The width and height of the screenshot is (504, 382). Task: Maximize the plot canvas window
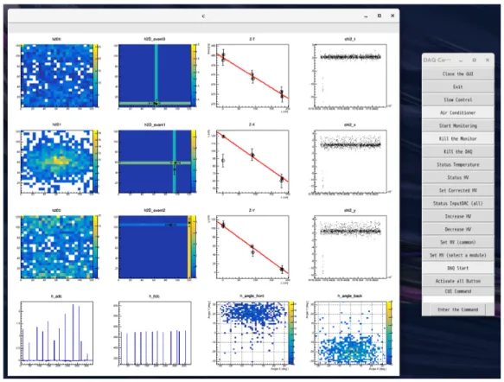coord(380,16)
